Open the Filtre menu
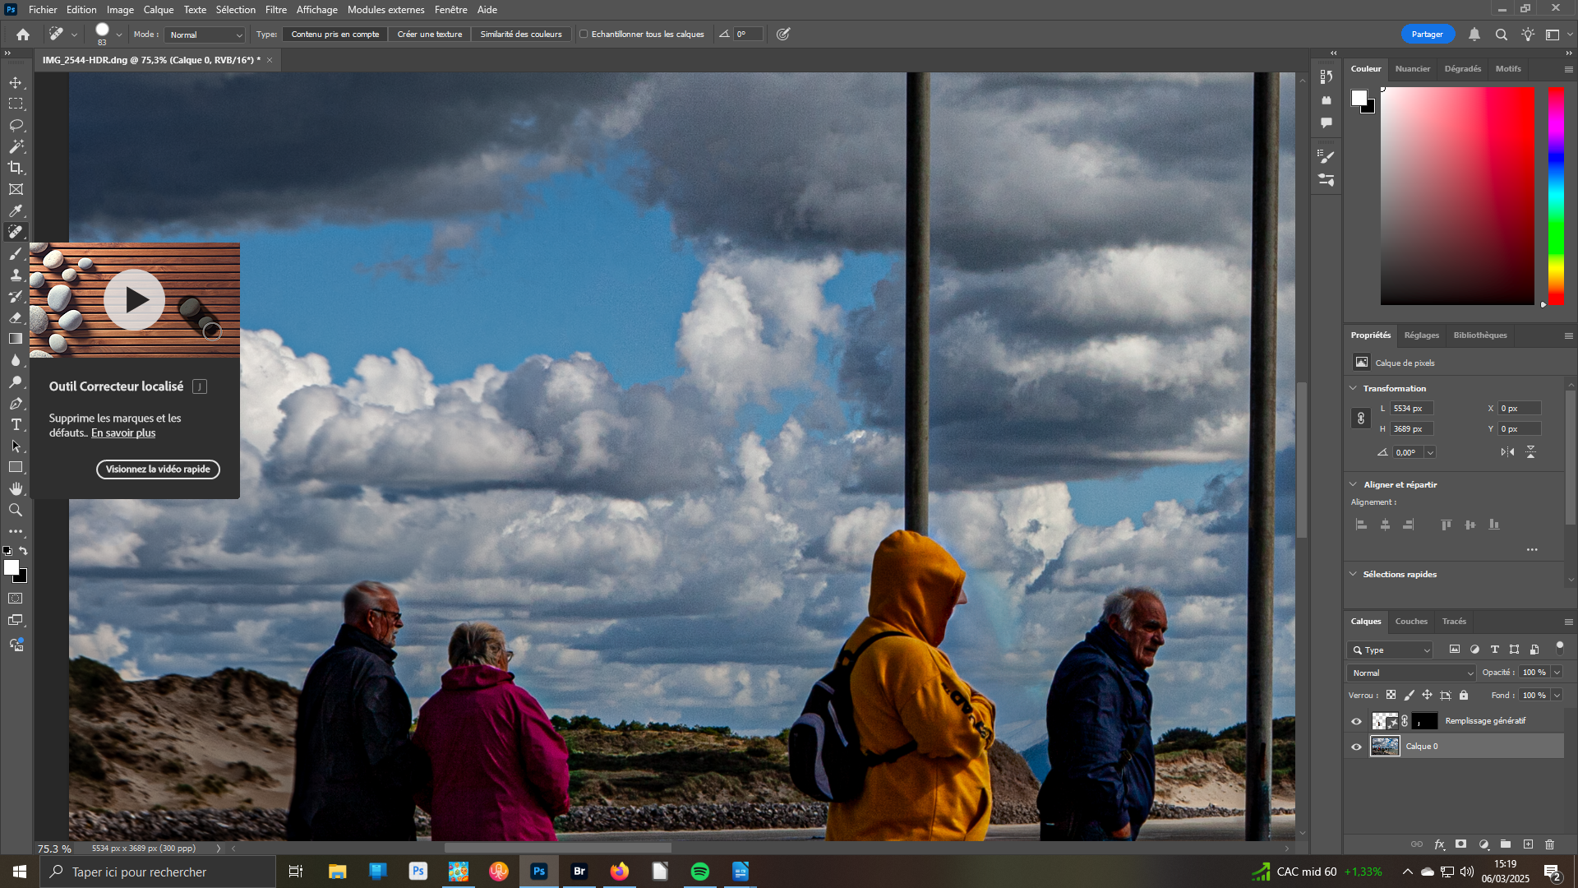The width and height of the screenshot is (1578, 888). (x=275, y=10)
